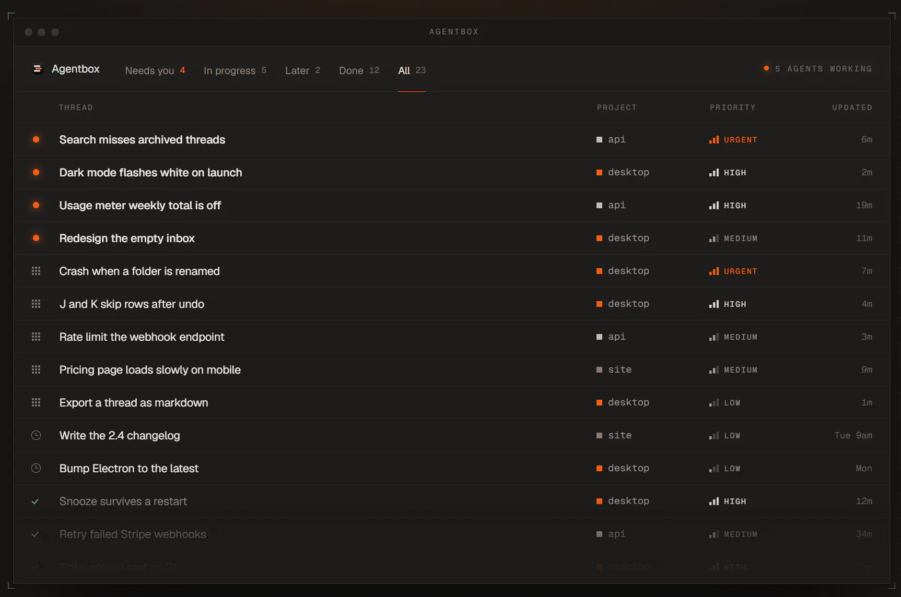Screen dimensions: 901x597
Task: Click grid icon beside Rate limit the webhook endpoint
Action: pyautogui.click(x=36, y=337)
